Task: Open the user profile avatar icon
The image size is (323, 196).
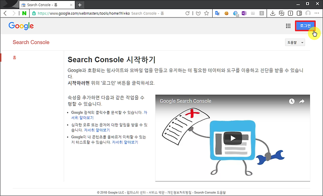Action: click(308, 13)
